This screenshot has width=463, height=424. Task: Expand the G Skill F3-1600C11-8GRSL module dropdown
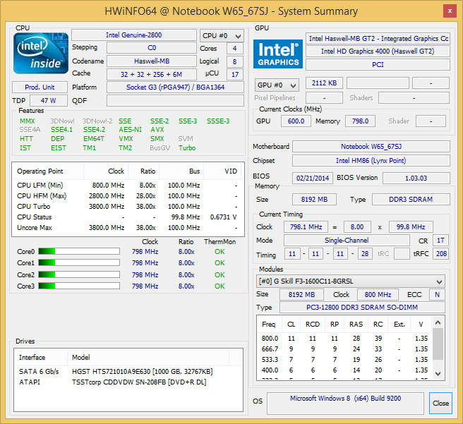(x=351, y=281)
